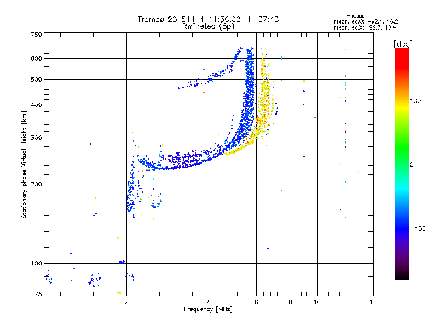Click the '[deg]' colorbar unit label
Viewport: 439px width, 329px height.
point(403,44)
